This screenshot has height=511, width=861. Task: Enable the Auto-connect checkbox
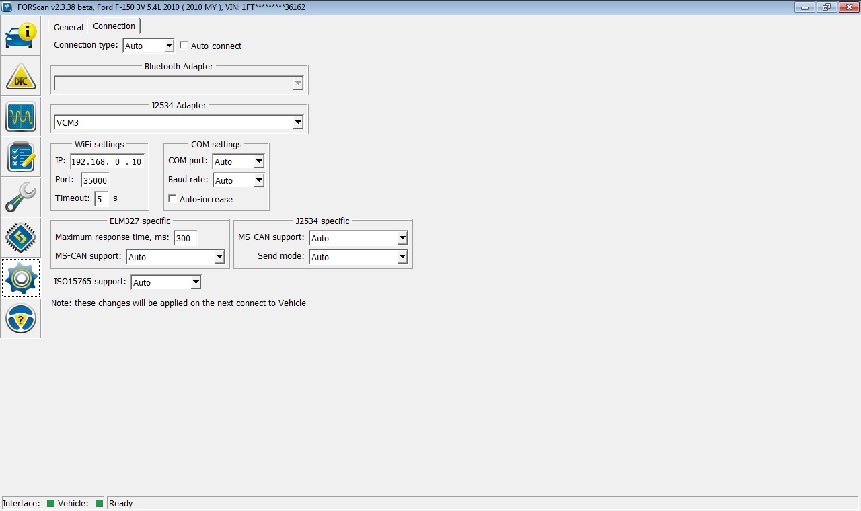pos(184,46)
